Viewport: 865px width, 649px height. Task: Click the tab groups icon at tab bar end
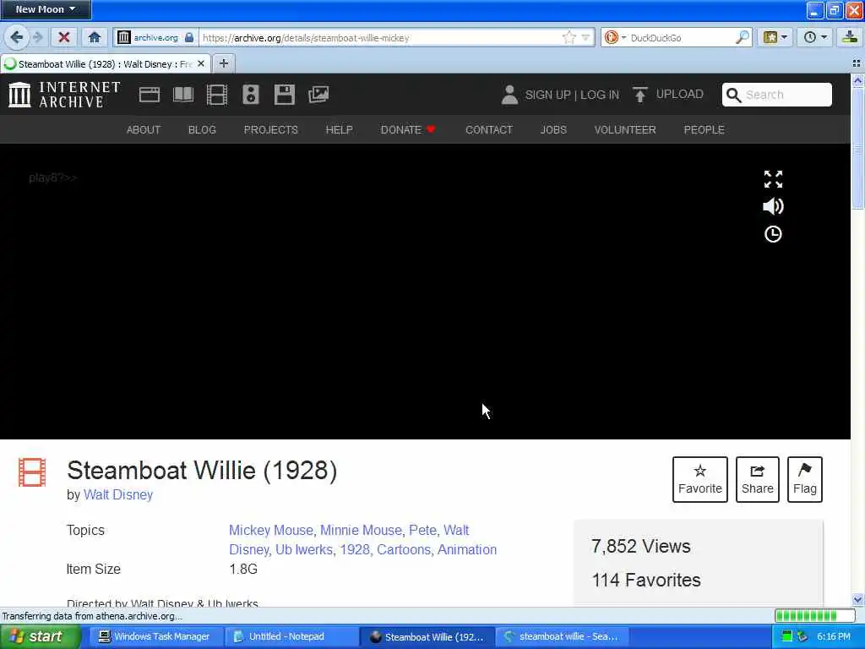coord(857,63)
